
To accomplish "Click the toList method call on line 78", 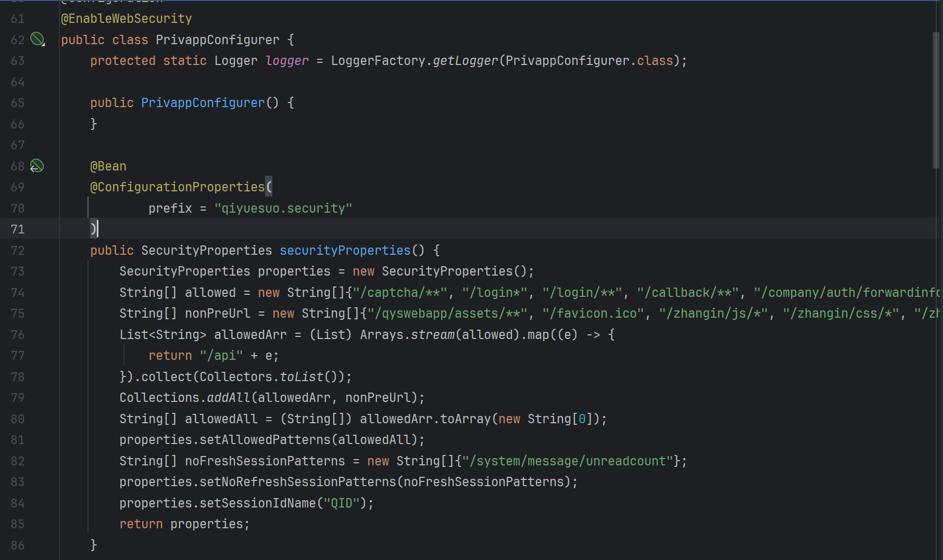I will pos(301,377).
